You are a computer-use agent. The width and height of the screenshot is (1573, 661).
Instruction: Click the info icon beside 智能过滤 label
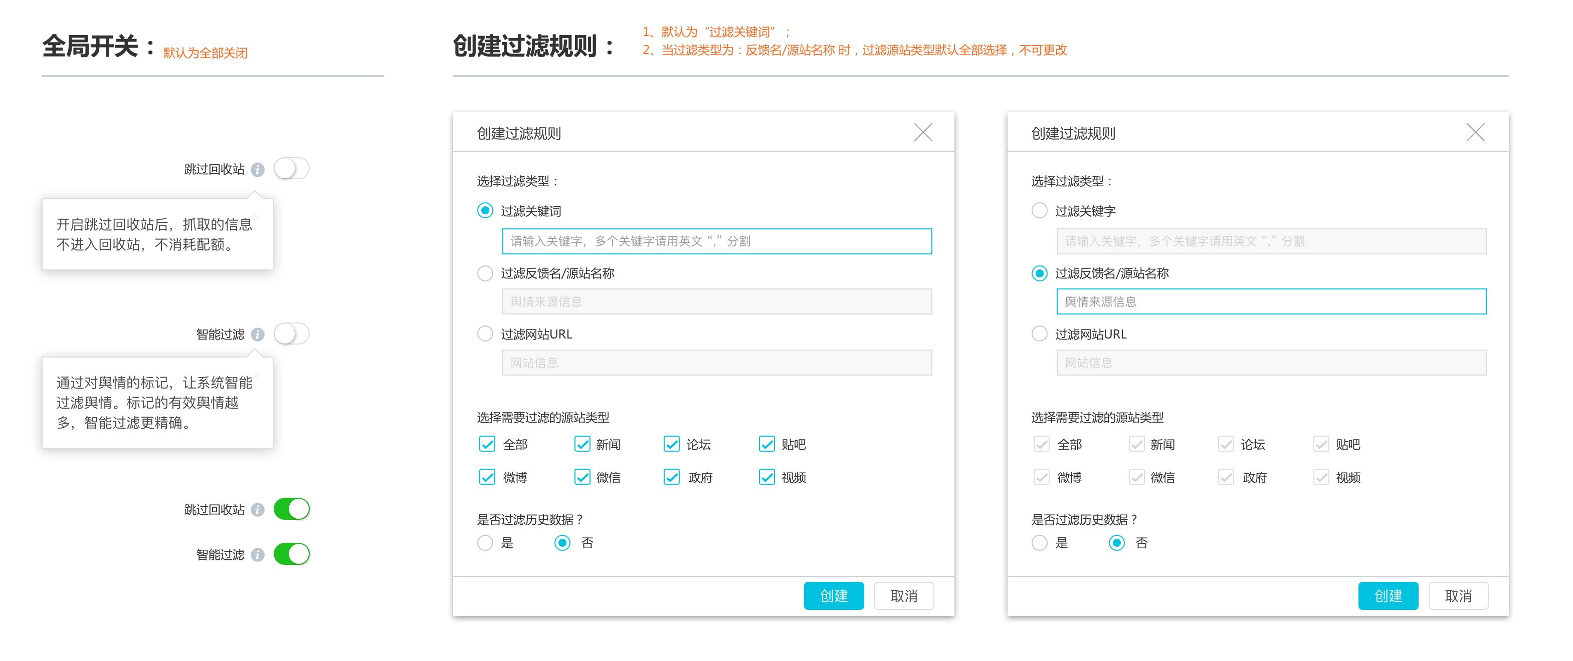click(x=258, y=334)
